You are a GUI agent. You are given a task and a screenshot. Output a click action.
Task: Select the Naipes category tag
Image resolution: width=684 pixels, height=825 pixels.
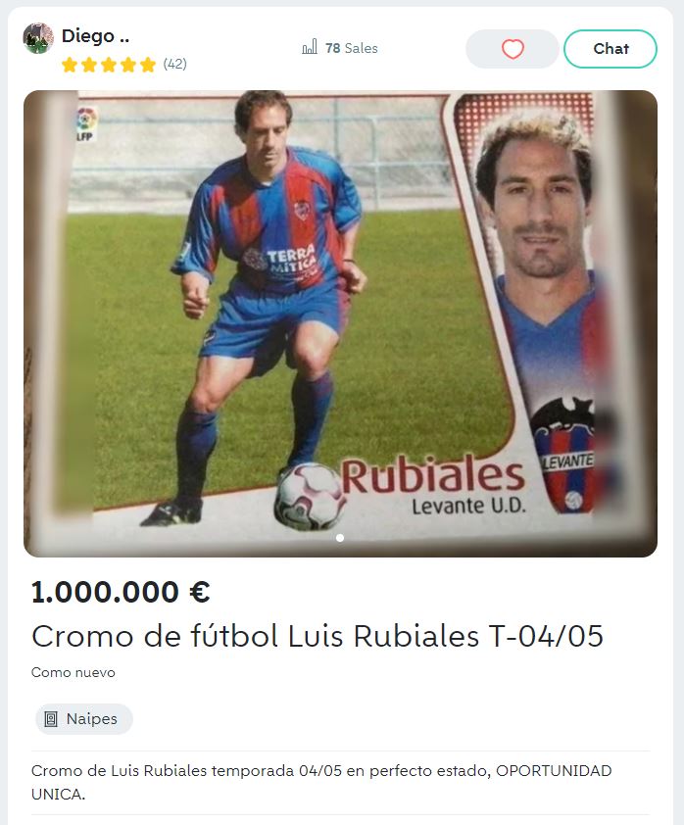[x=84, y=719]
